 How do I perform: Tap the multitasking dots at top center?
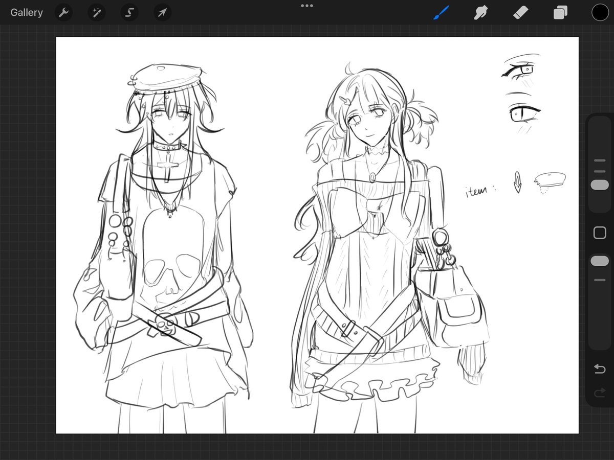click(x=307, y=6)
